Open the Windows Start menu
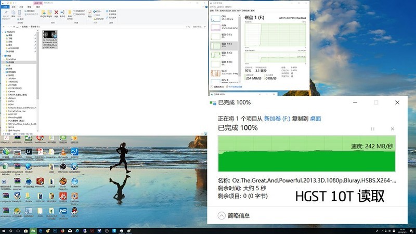 click(4, 231)
